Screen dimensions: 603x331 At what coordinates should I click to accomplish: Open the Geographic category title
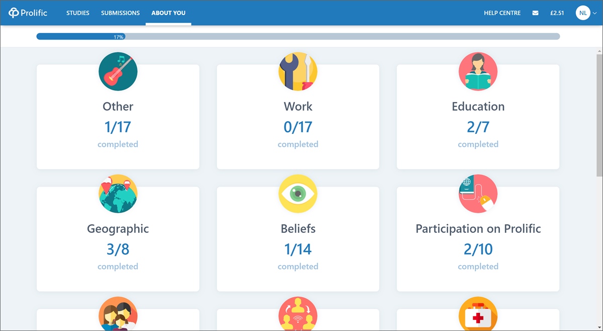point(118,229)
